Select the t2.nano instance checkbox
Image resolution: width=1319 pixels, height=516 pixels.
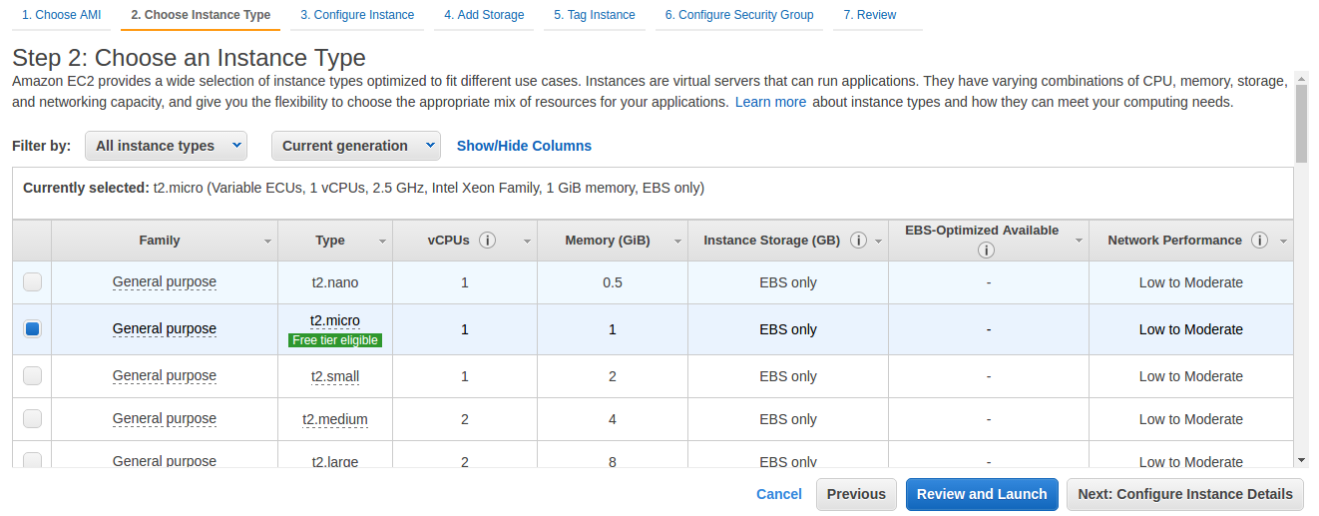[x=33, y=282]
